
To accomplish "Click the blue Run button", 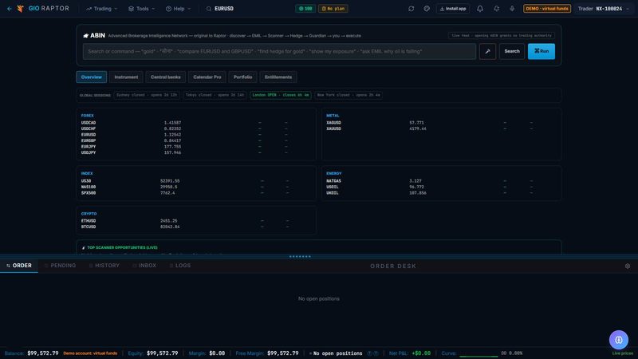I will click(x=542, y=51).
